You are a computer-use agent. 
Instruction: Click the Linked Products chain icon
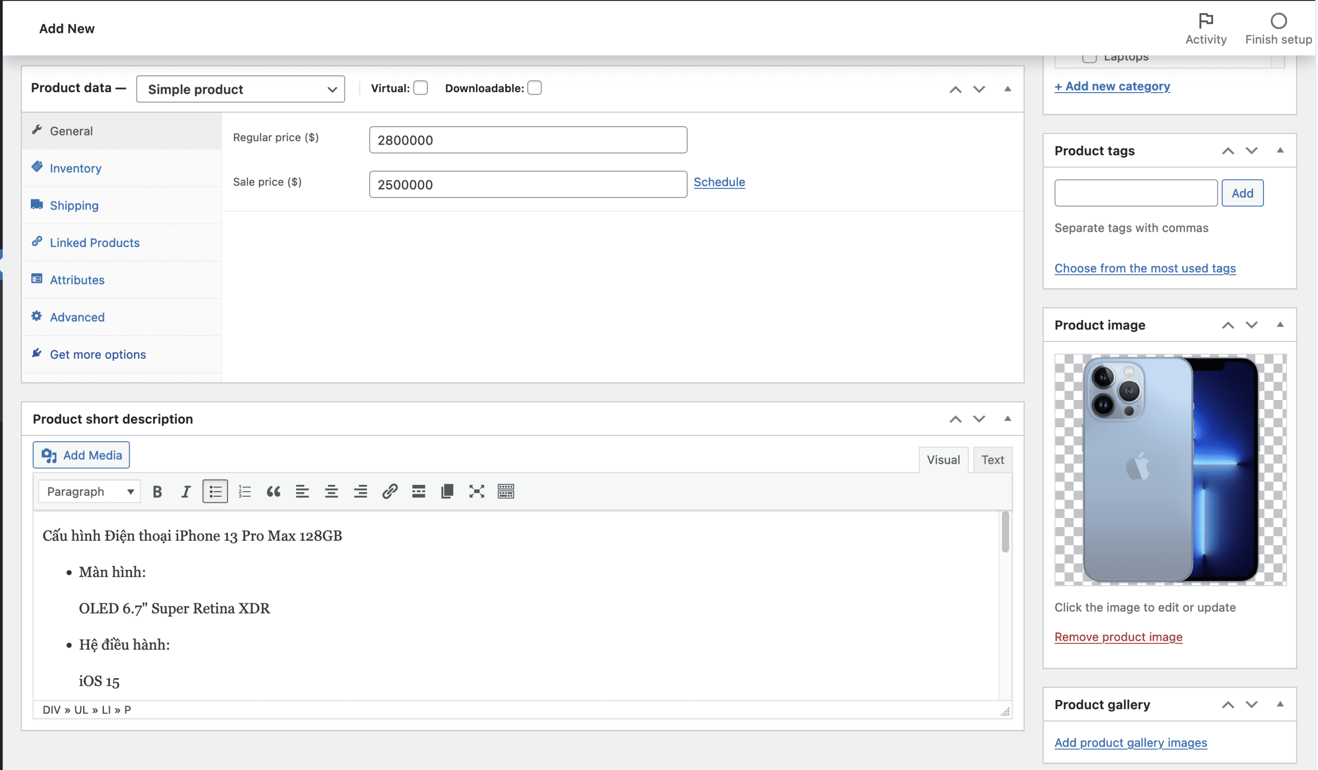(x=37, y=241)
